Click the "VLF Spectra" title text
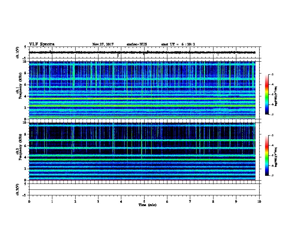 coord(42,44)
